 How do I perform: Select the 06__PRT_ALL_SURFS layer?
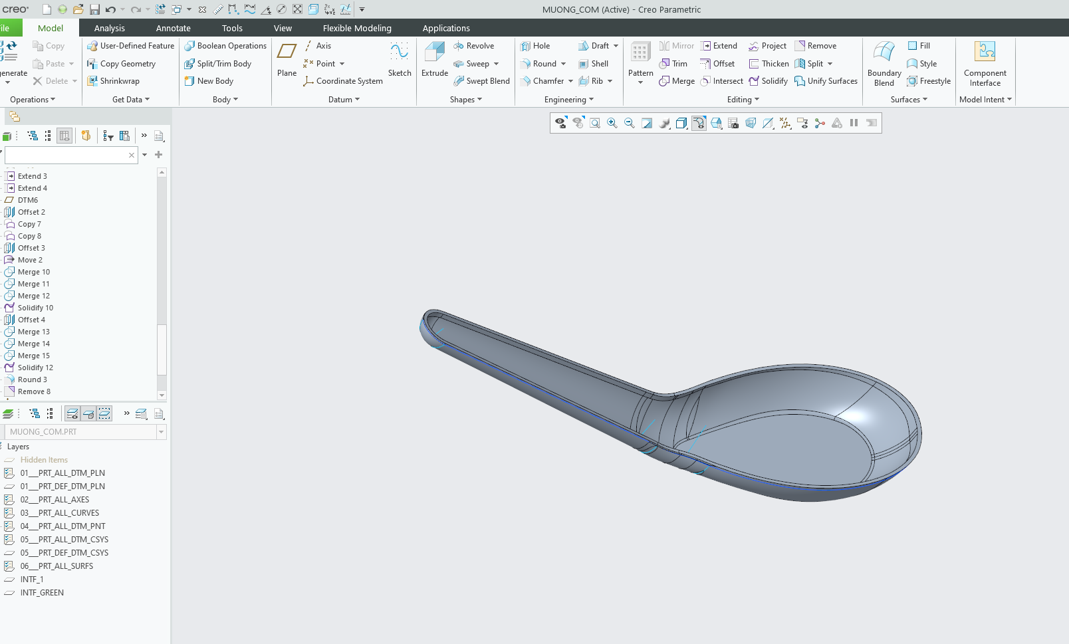click(x=57, y=566)
